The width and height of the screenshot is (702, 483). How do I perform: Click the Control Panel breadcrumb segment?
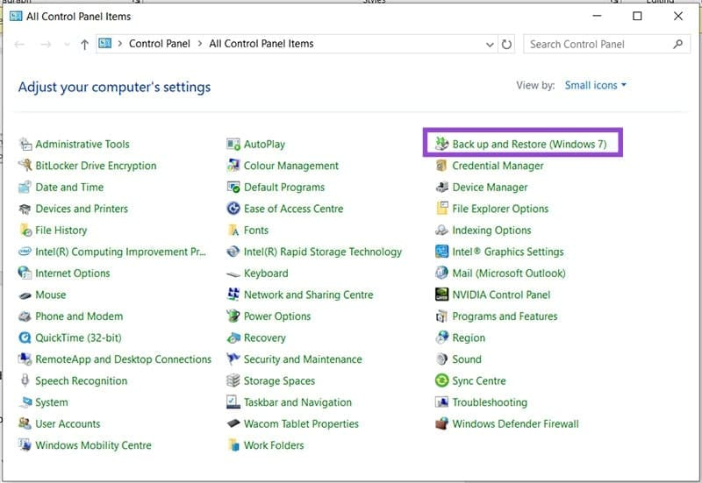pyautogui.click(x=159, y=44)
